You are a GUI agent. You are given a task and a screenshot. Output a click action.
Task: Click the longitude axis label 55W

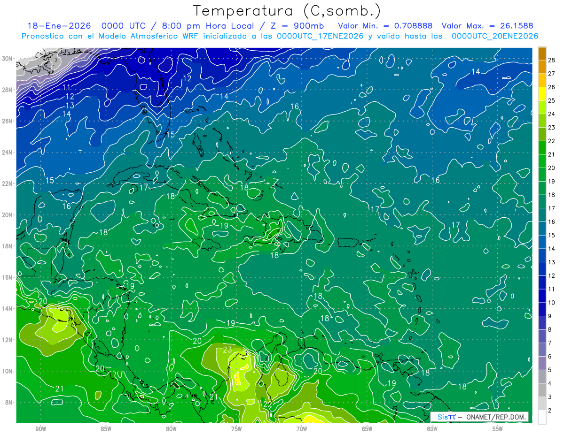(498, 429)
